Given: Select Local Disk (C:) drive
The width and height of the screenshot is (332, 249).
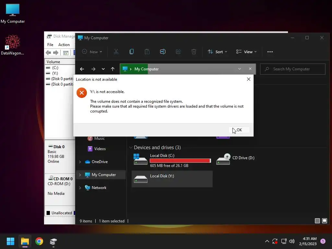Looking at the screenshot, I should click(172, 160).
